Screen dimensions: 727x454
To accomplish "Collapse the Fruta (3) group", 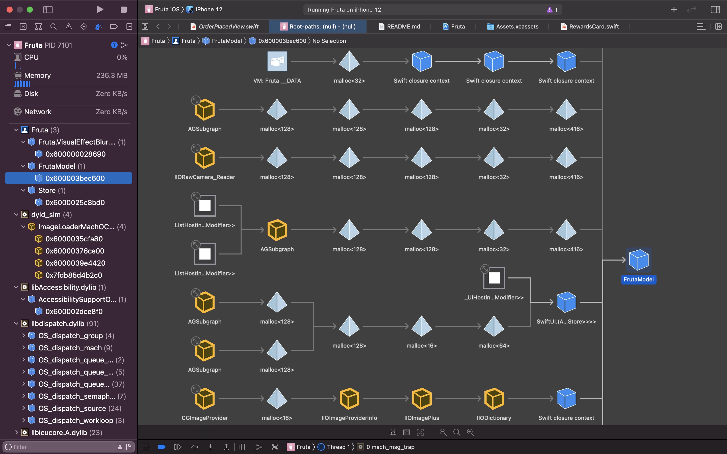I will pos(16,130).
